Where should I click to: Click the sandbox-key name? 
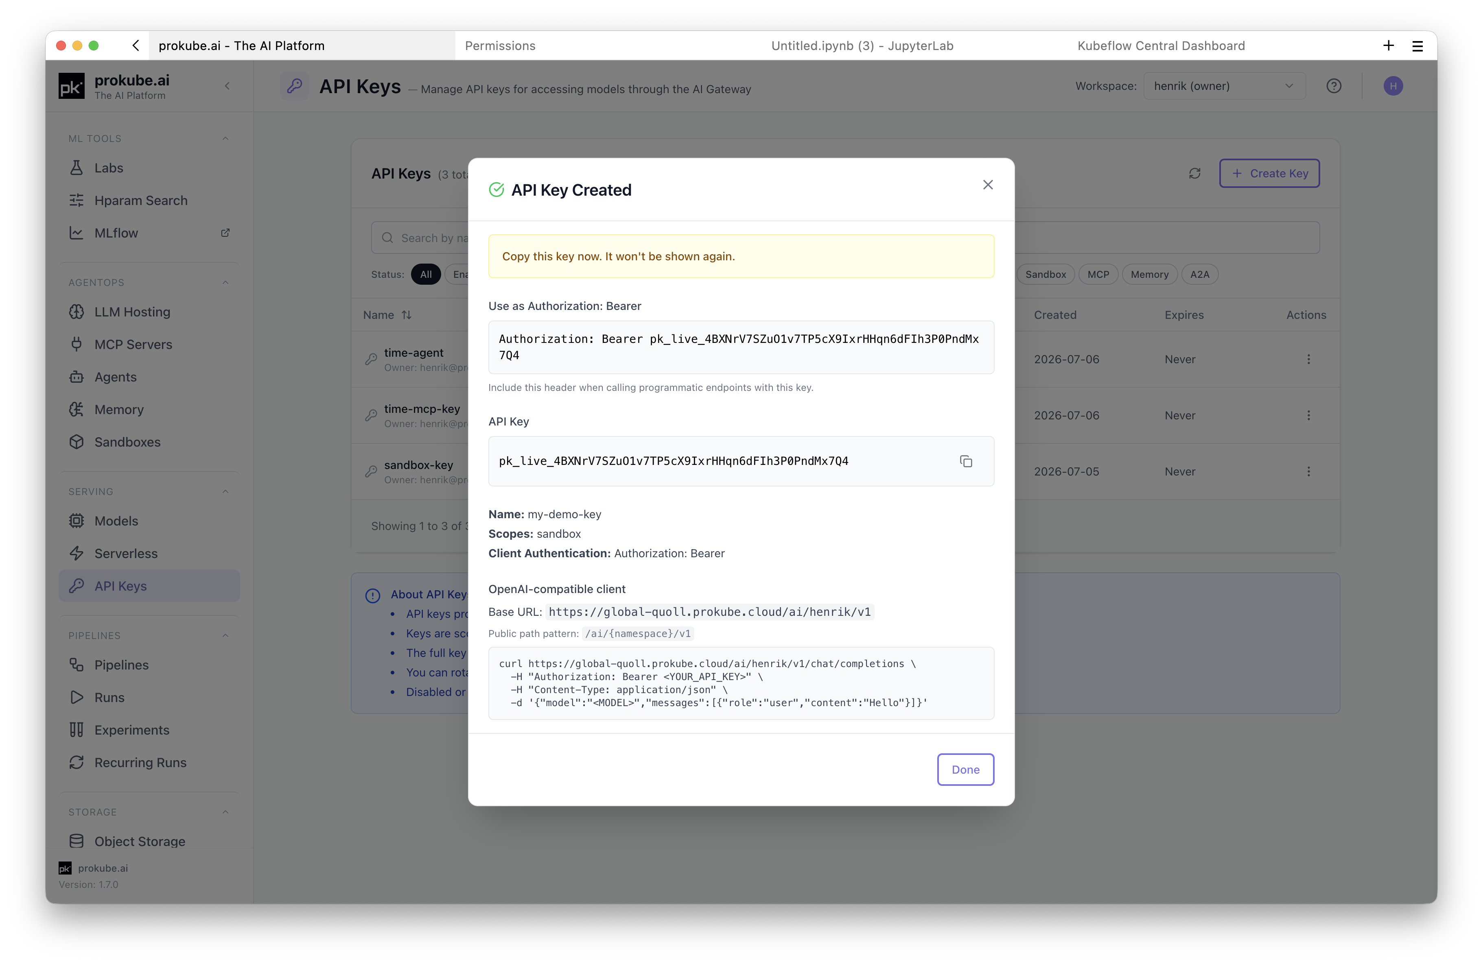419,465
